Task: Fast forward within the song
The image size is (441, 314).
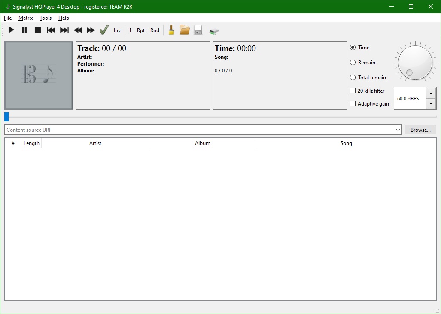Action: (91, 30)
